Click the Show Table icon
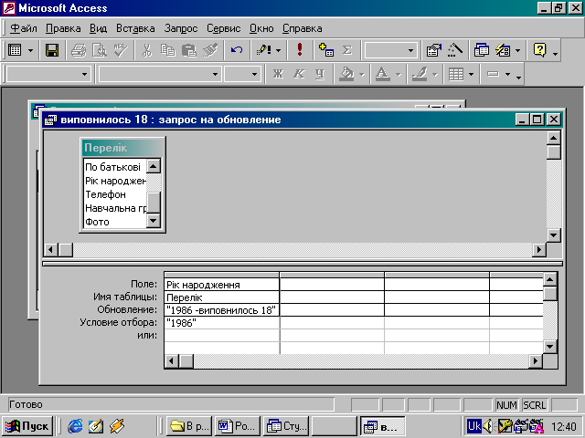Image resolution: width=585 pixels, height=438 pixels. tap(326, 50)
